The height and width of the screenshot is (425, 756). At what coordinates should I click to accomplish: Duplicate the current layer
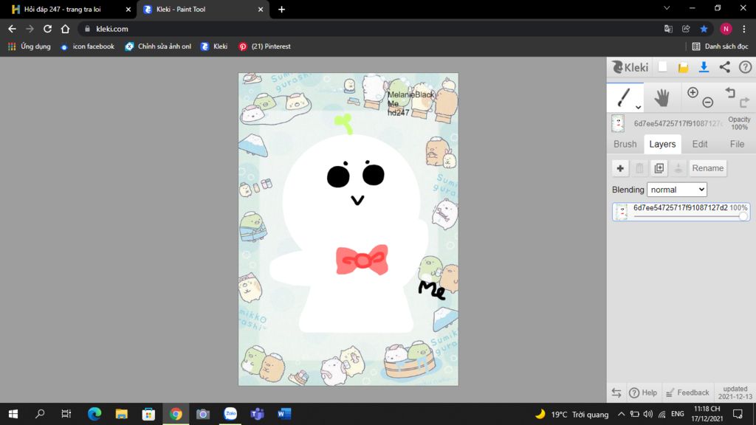tap(659, 168)
